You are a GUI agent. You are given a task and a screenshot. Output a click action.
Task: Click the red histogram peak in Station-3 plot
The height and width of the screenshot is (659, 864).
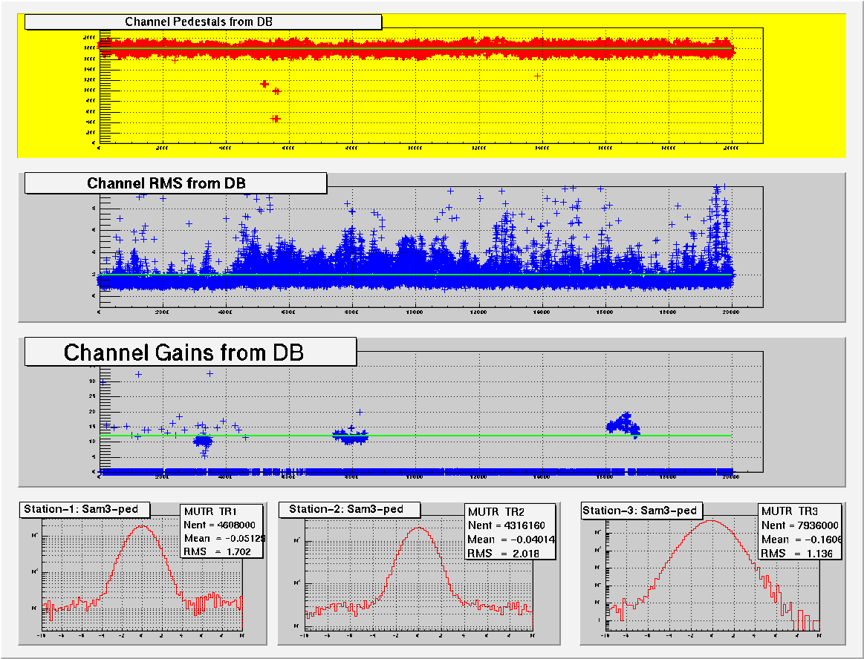point(712,522)
